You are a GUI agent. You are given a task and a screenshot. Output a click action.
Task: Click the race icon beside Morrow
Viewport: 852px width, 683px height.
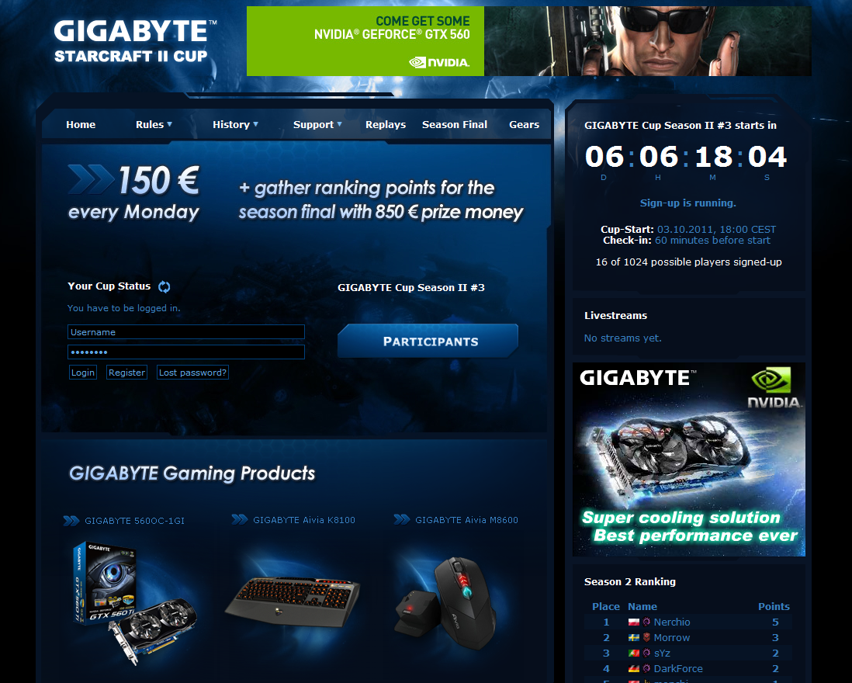click(646, 638)
